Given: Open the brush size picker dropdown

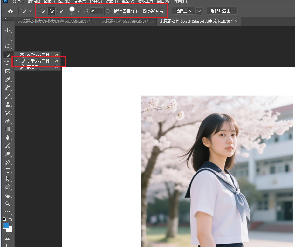Looking at the screenshot, I should 78,10.
